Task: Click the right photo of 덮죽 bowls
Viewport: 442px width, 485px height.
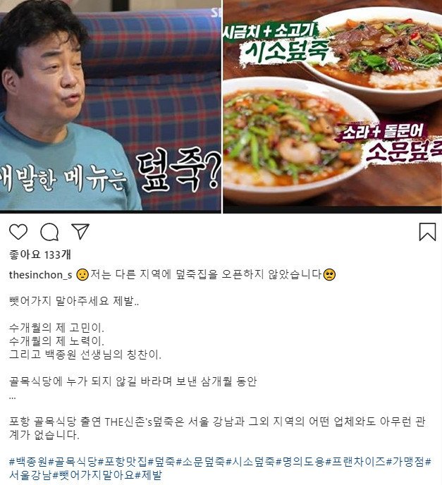Action: click(x=333, y=106)
